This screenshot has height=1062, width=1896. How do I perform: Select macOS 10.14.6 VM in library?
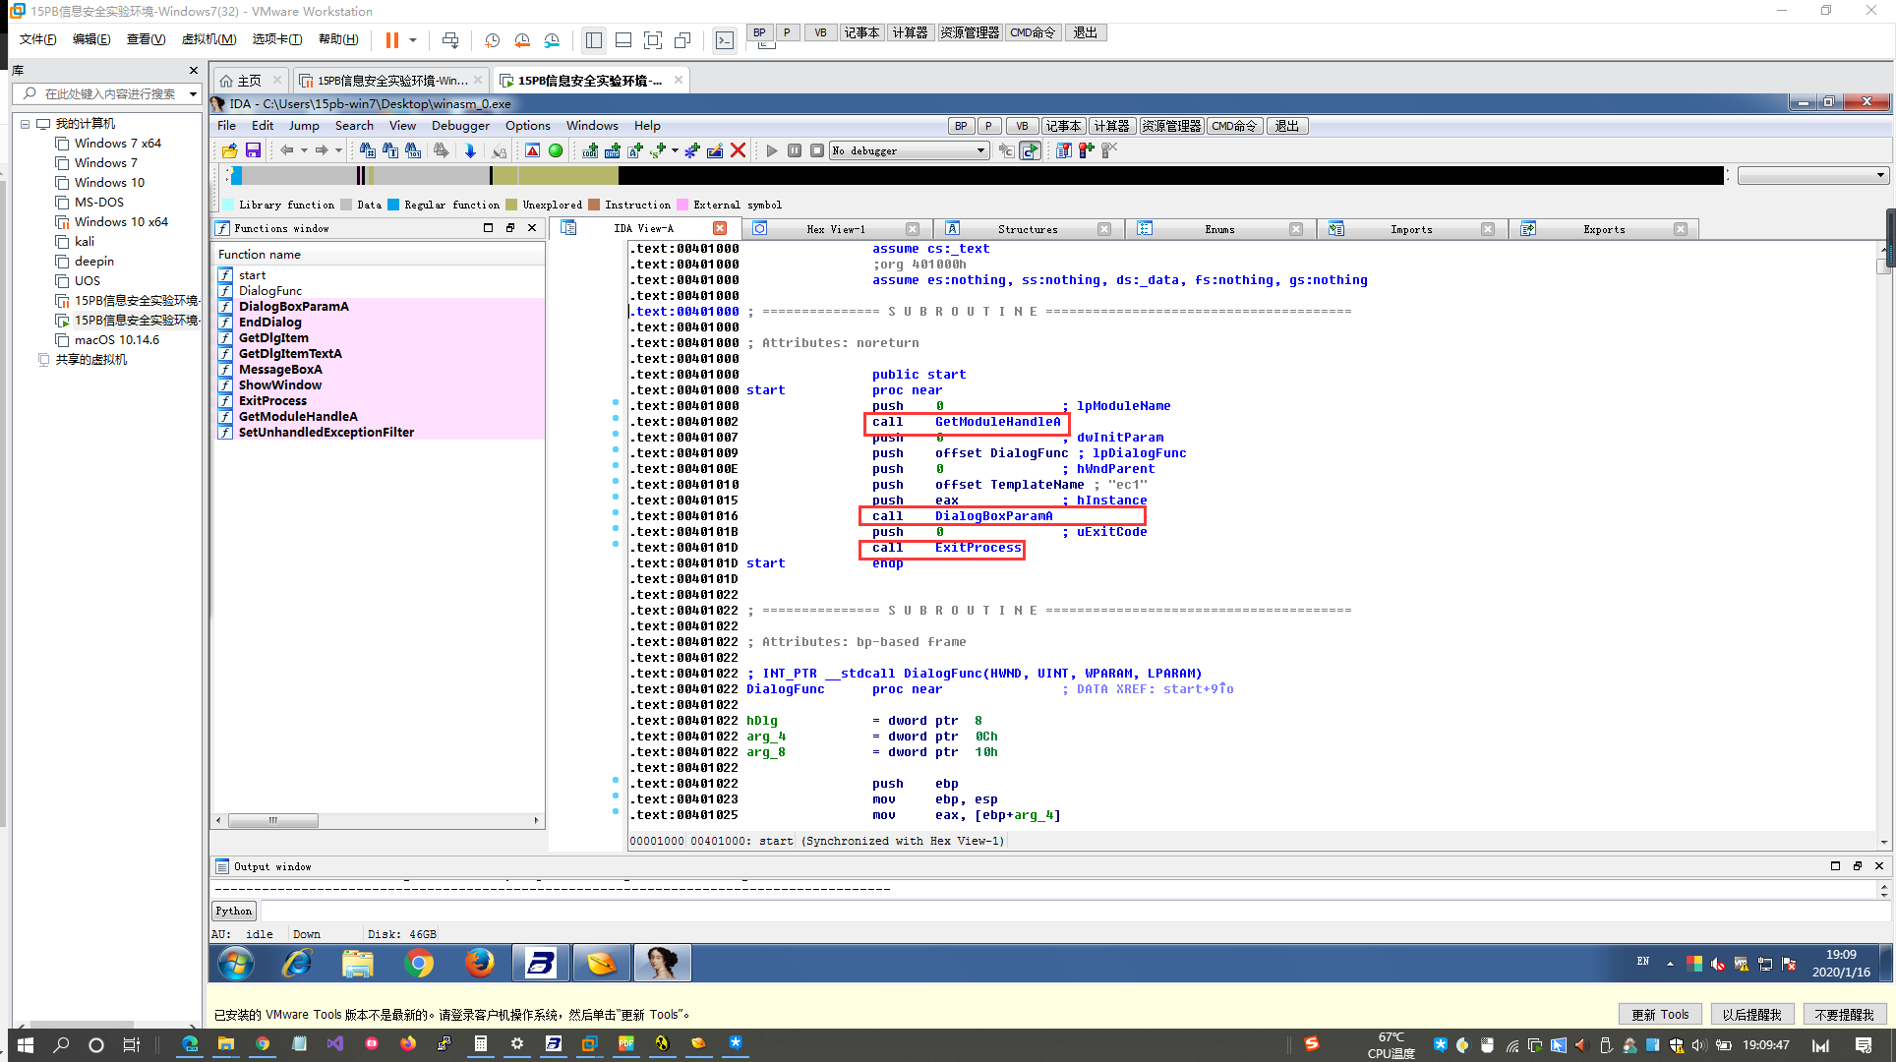(116, 340)
